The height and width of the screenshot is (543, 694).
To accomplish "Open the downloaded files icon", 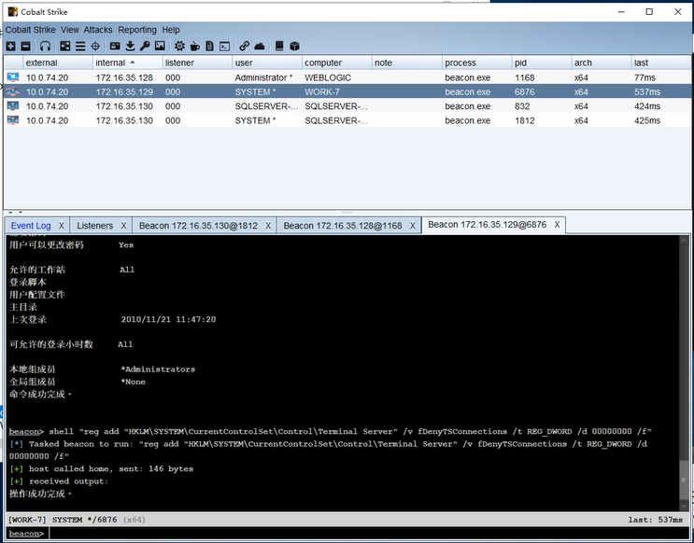I will coord(130,46).
